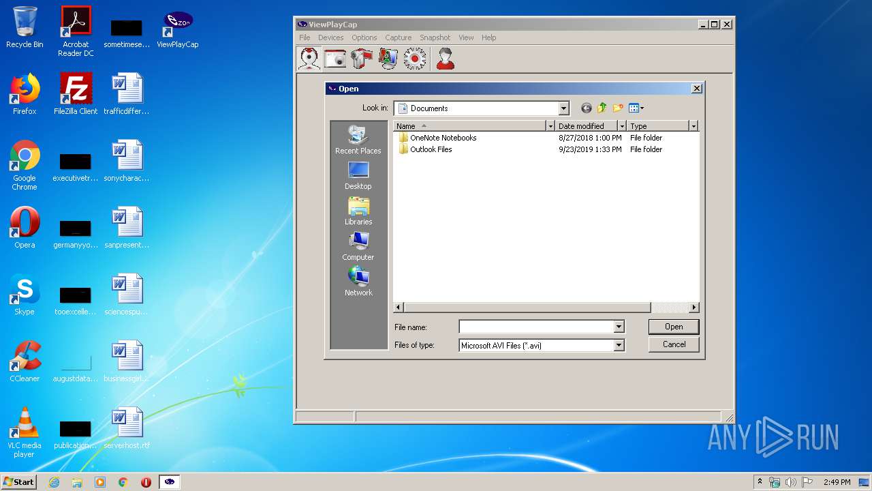Open the Help menu

[489, 38]
